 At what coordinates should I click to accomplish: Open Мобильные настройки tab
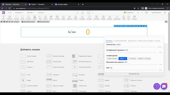pyautogui.click(x=146, y=41)
